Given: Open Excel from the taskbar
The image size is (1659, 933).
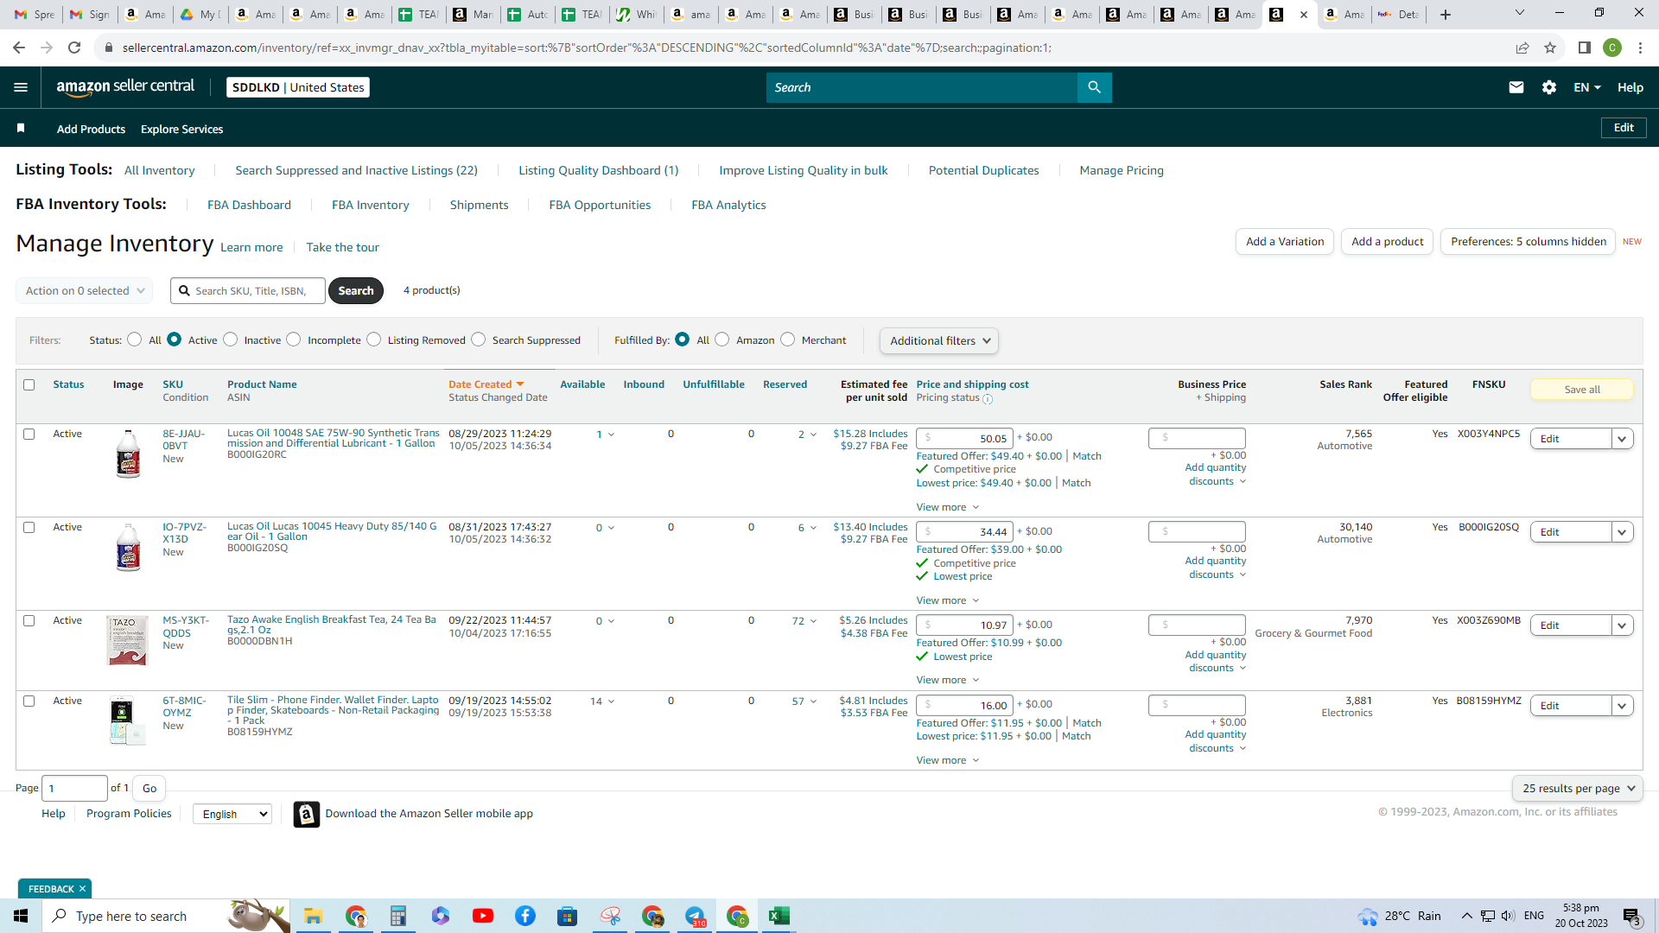Looking at the screenshot, I should click(779, 916).
